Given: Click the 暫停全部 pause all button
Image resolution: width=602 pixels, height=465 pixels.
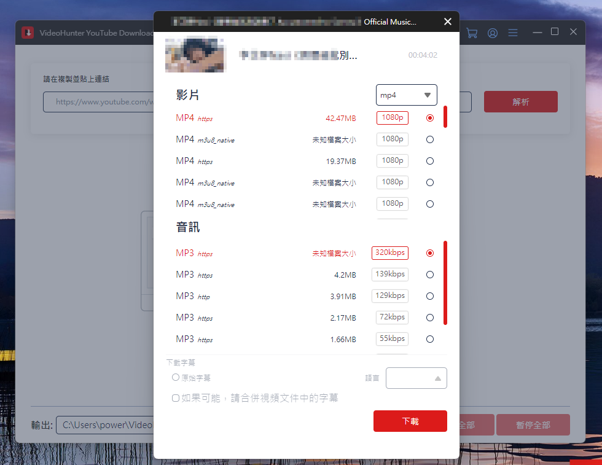Looking at the screenshot, I should pos(533,424).
